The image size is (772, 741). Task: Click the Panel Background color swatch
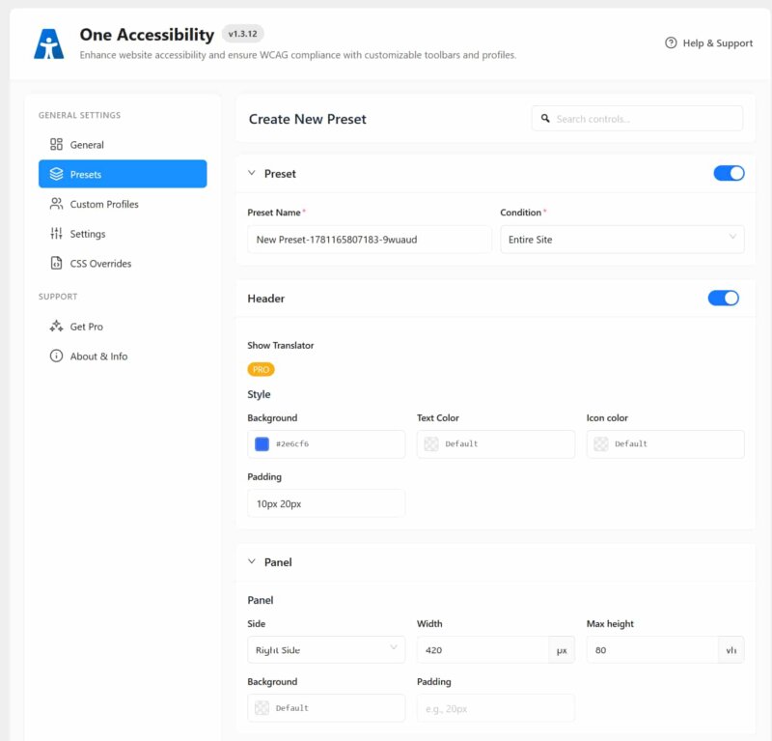click(262, 707)
